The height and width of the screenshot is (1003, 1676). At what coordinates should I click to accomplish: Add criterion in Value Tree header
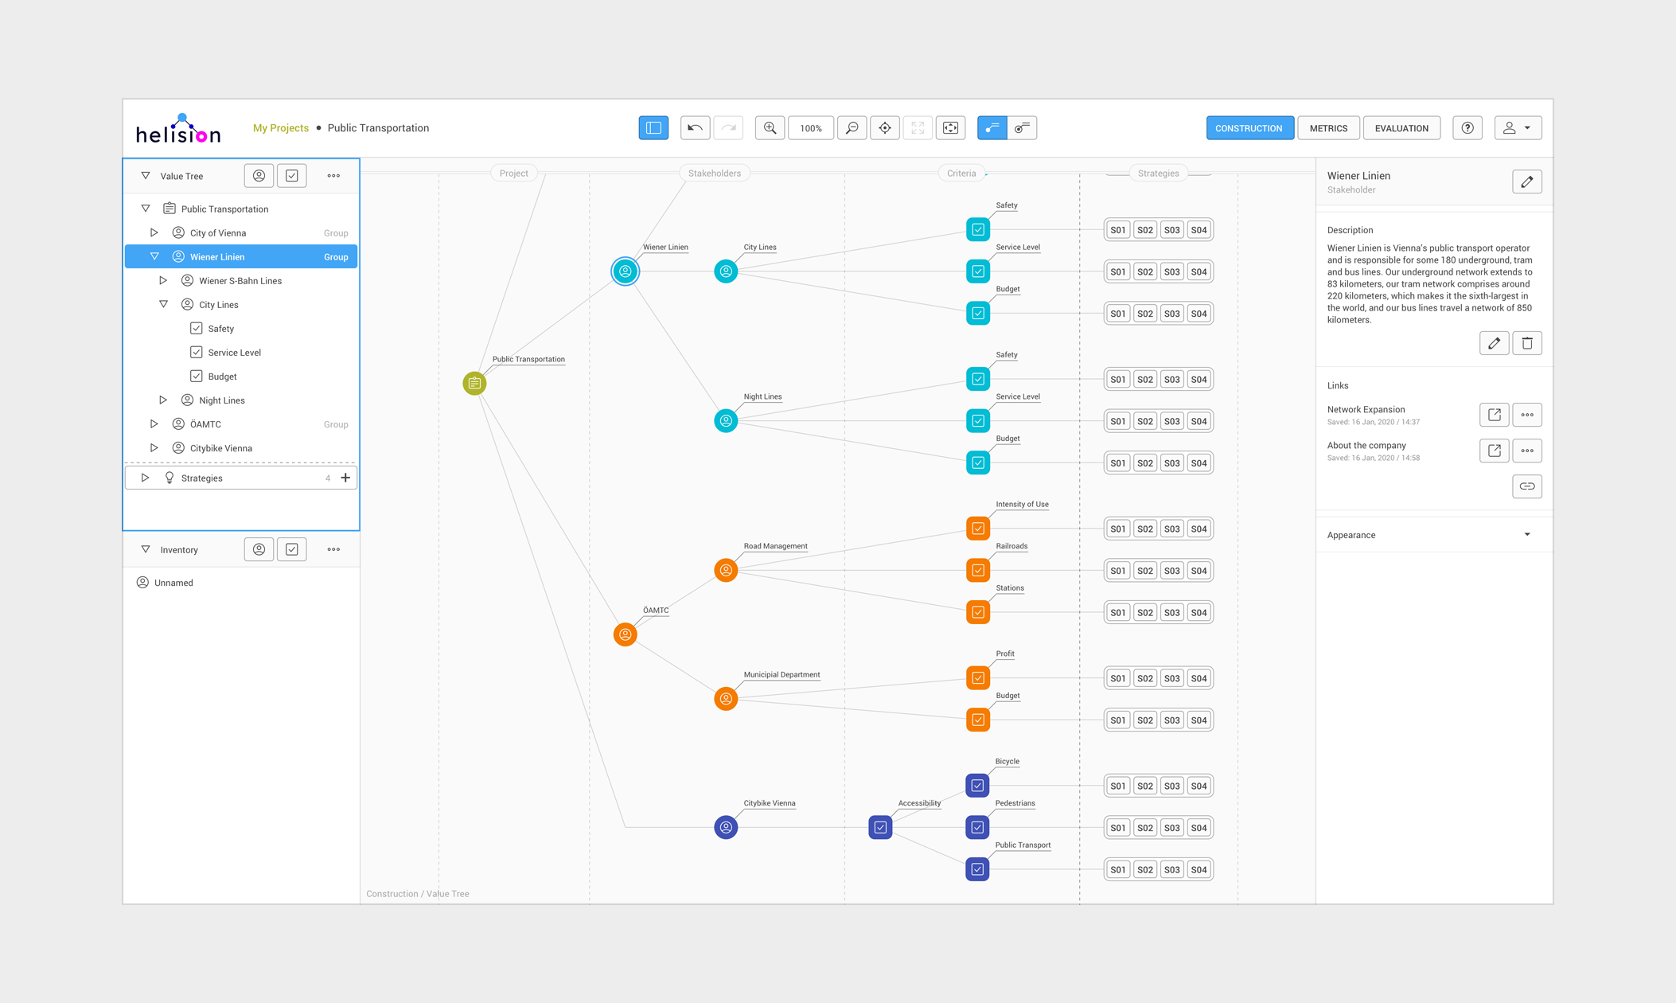(292, 176)
